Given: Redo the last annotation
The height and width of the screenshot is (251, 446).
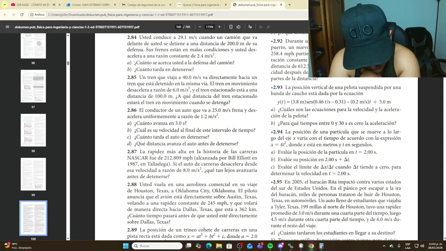Looking at the screenshot, I should tap(268, 27).
